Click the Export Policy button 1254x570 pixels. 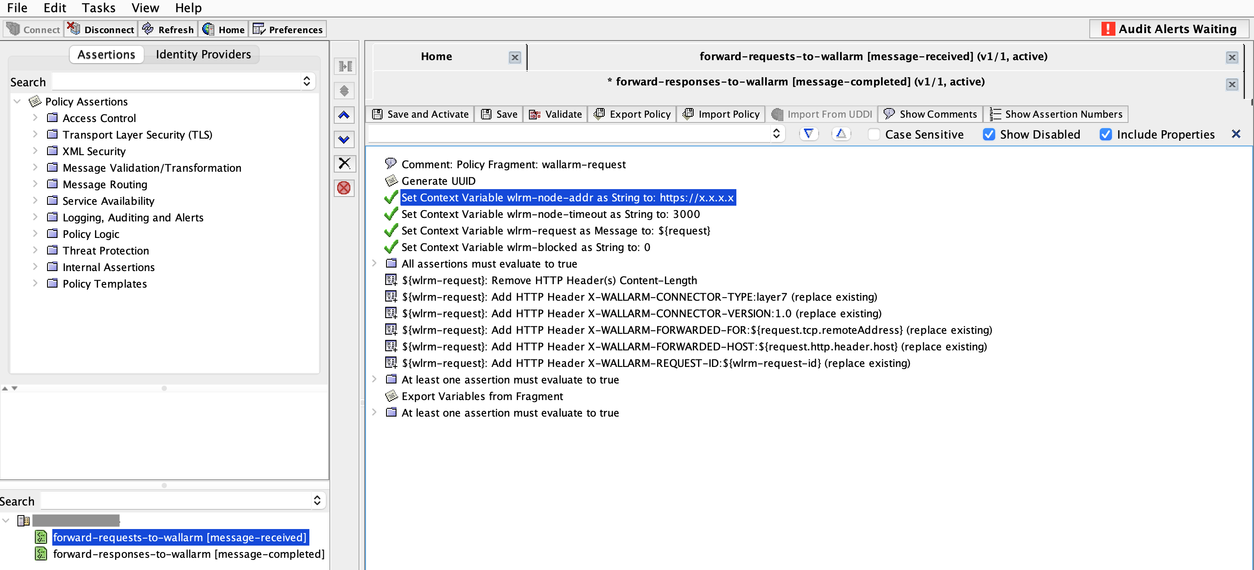(x=632, y=114)
